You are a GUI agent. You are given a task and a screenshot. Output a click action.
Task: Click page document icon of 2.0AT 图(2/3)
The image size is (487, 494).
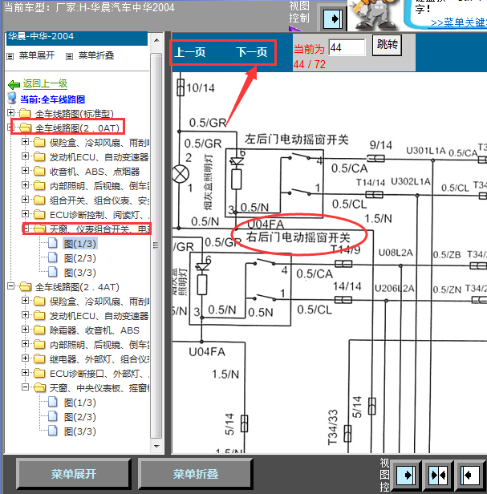pyautogui.click(x=53, y=258)
